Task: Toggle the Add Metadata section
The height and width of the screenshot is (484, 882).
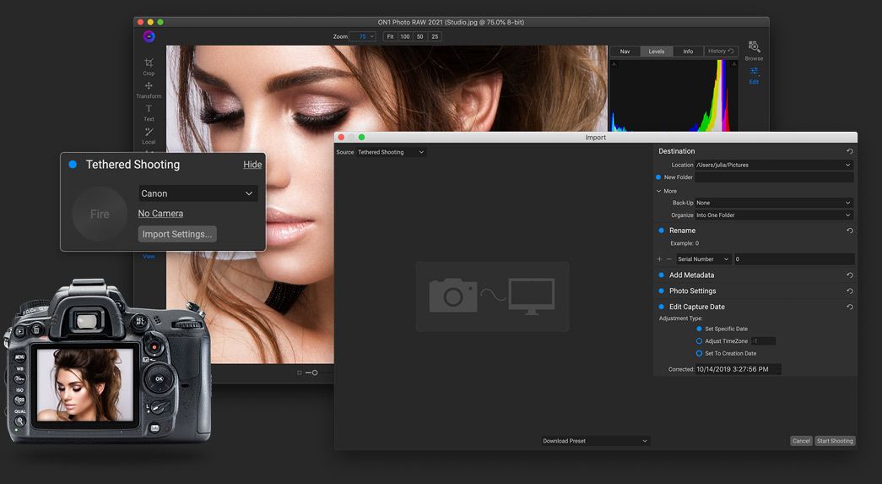Action: (x=662, y=275)
